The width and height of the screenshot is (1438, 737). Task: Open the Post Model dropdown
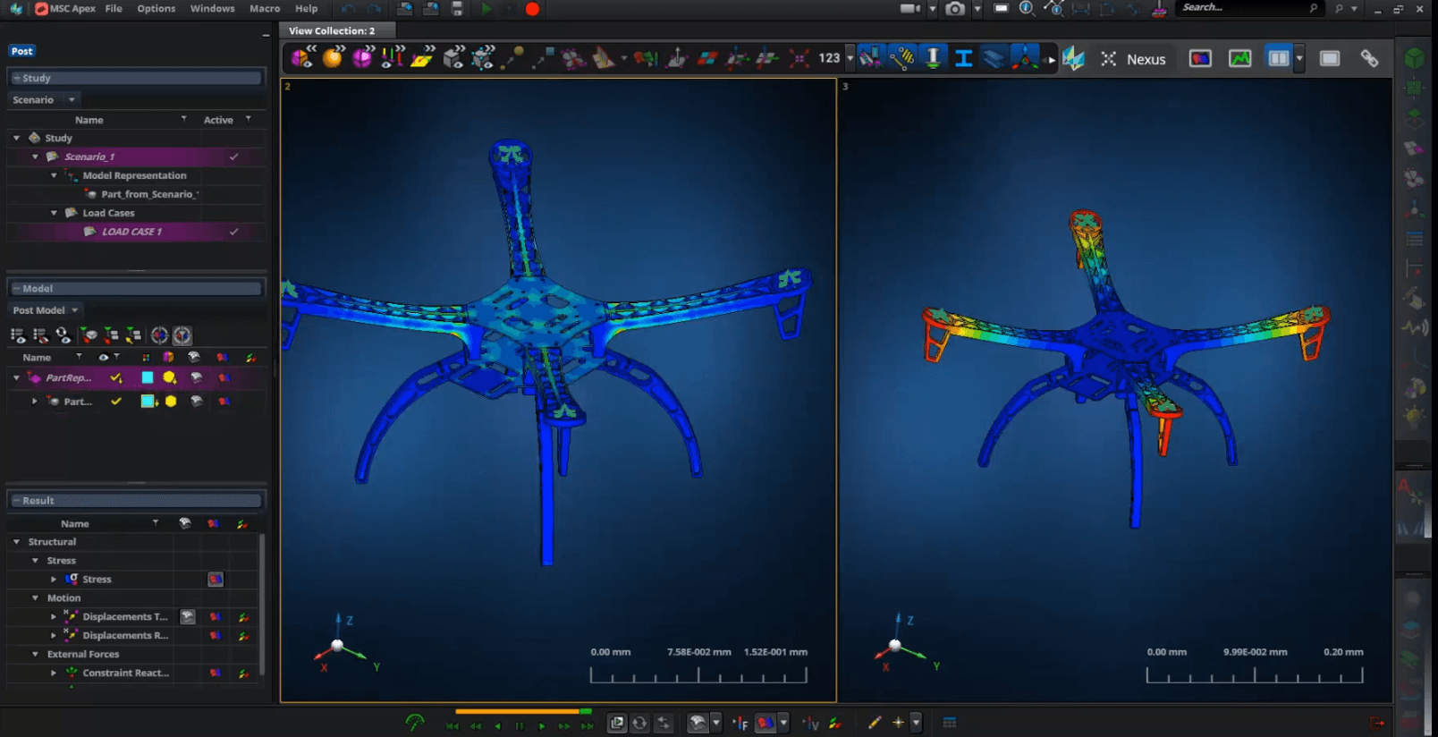coord(46,310)
